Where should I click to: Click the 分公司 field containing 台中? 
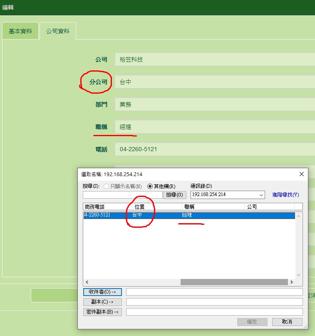point(214,82)
